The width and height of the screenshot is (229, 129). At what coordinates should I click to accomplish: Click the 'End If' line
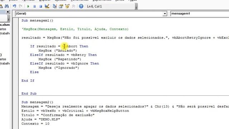[28, 81]
